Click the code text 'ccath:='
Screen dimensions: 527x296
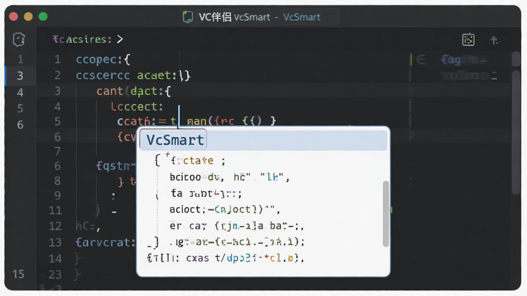tap(142, 121)
